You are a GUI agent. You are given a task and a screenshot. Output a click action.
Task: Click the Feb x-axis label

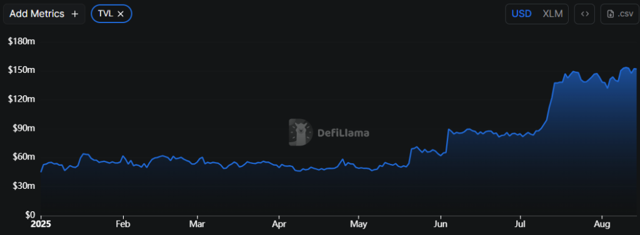(123, 224)
